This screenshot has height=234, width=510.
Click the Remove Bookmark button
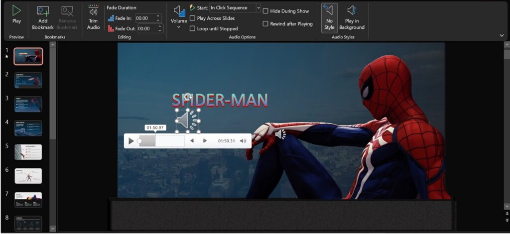pos(68,17)
